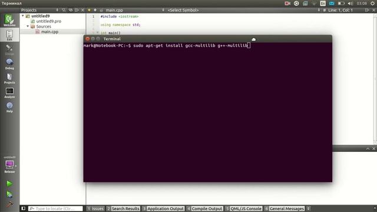377x212 pixels.
Task: Select the untitled9 project root
Action: coord(40,16)
